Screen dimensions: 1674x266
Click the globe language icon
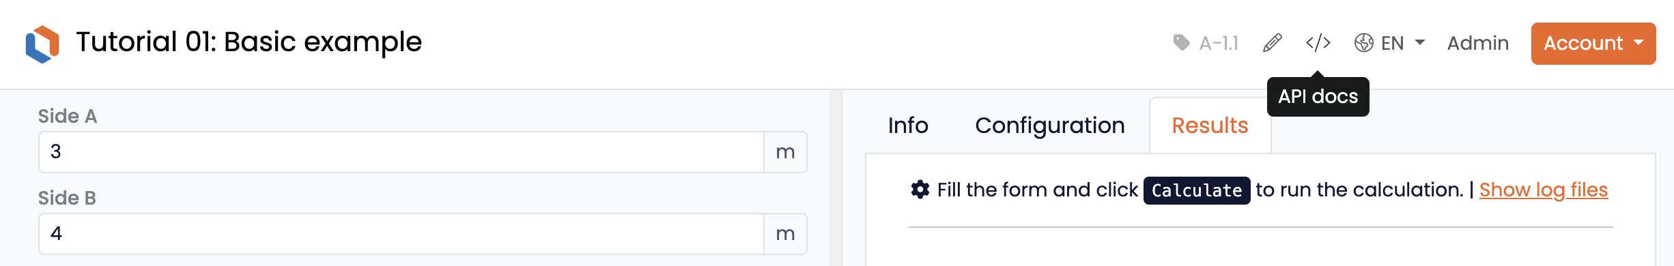1364,43
